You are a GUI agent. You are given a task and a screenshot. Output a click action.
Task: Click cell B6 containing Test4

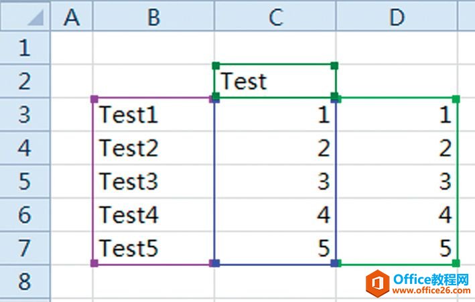pyautogui.click(x=153, y=215)
